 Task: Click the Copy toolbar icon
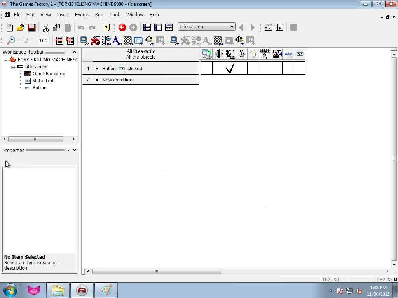[x=56, y=28]
